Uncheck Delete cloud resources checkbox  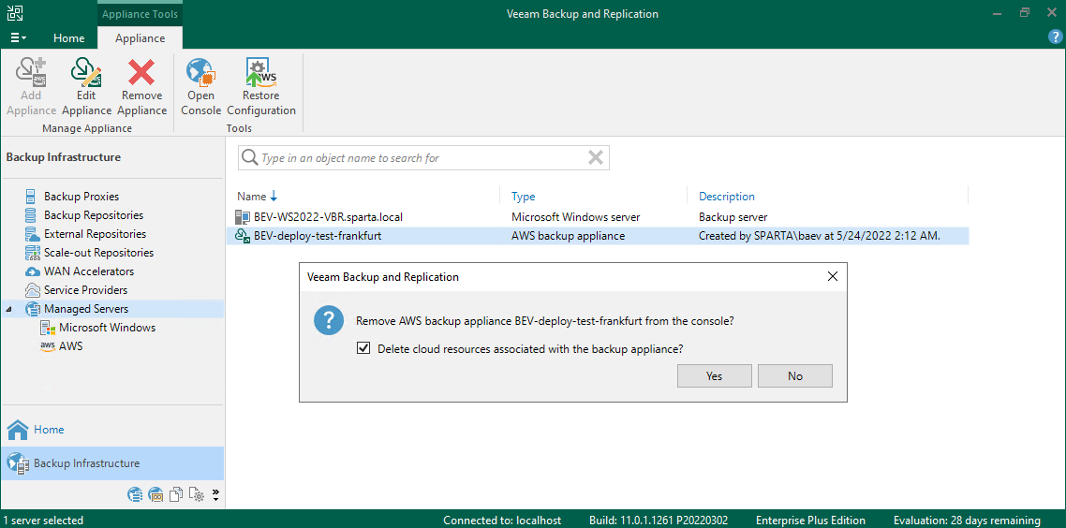coord(364,349)
